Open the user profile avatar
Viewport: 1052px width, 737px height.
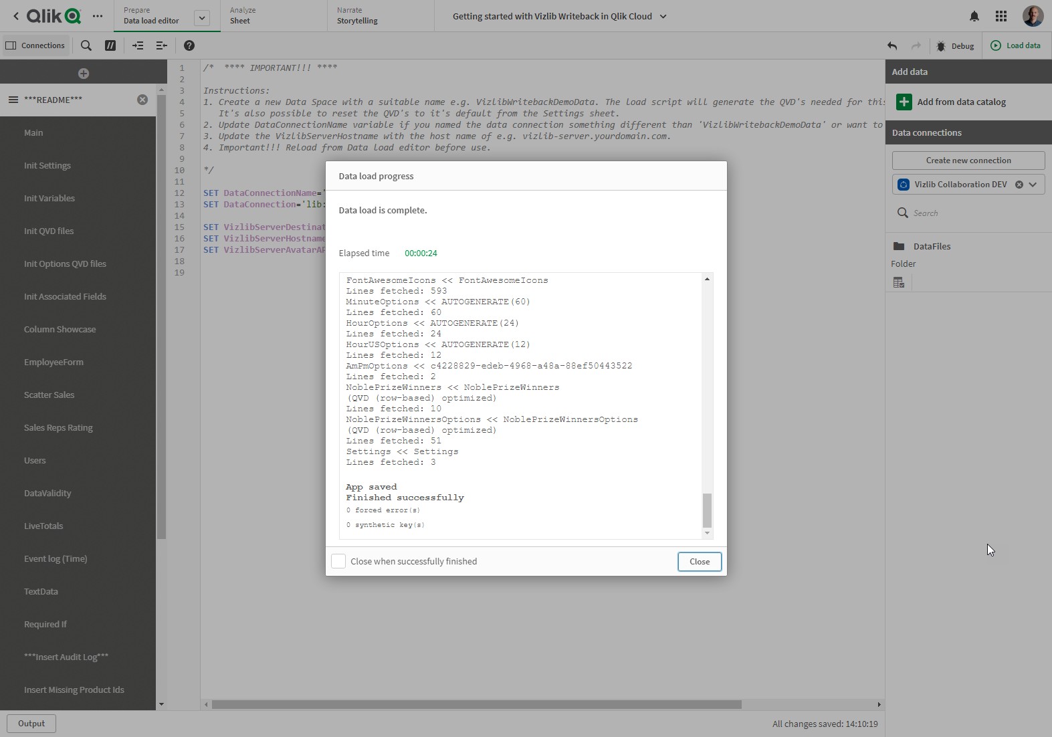tap(1033, 16)
